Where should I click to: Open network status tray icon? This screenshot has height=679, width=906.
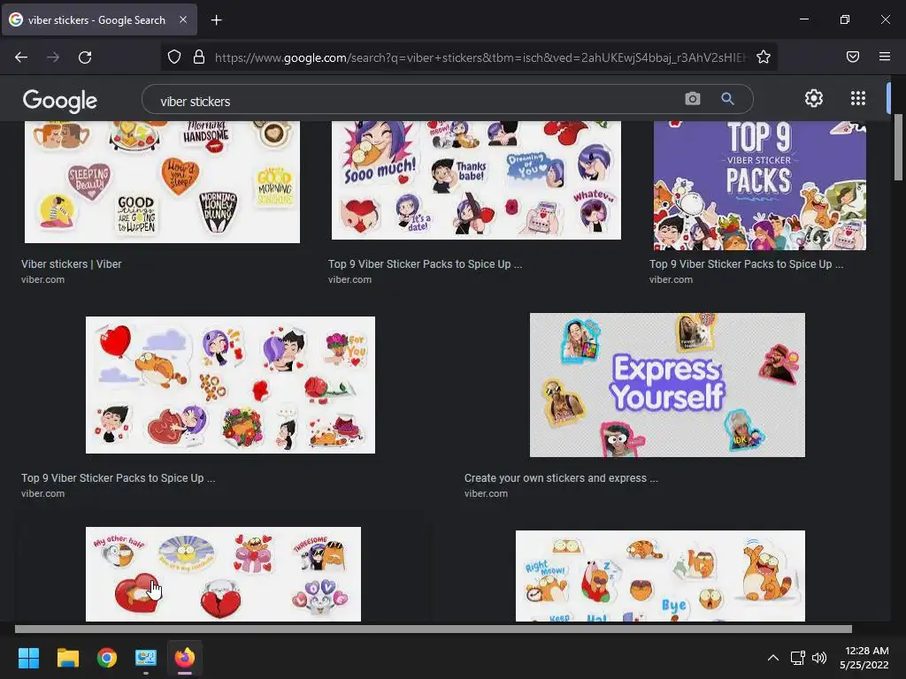(x=798, y=658)
